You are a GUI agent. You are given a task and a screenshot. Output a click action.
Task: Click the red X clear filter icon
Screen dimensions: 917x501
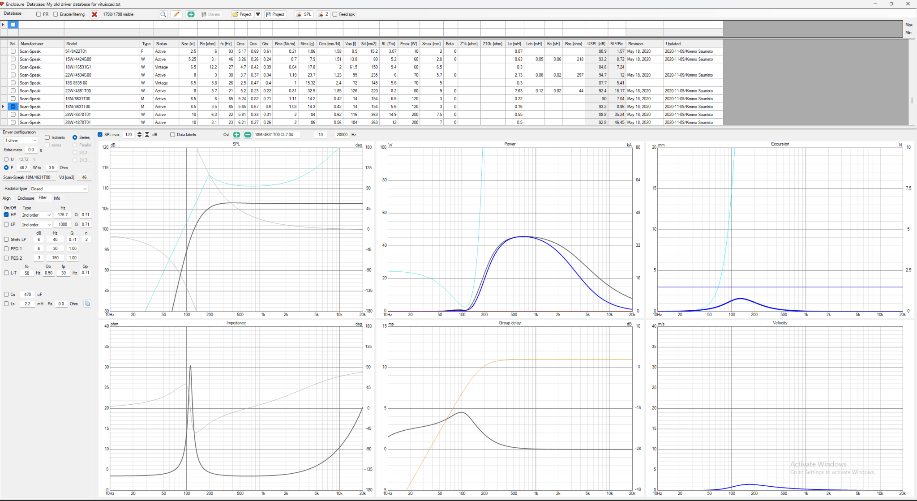[x=94, y=14]
